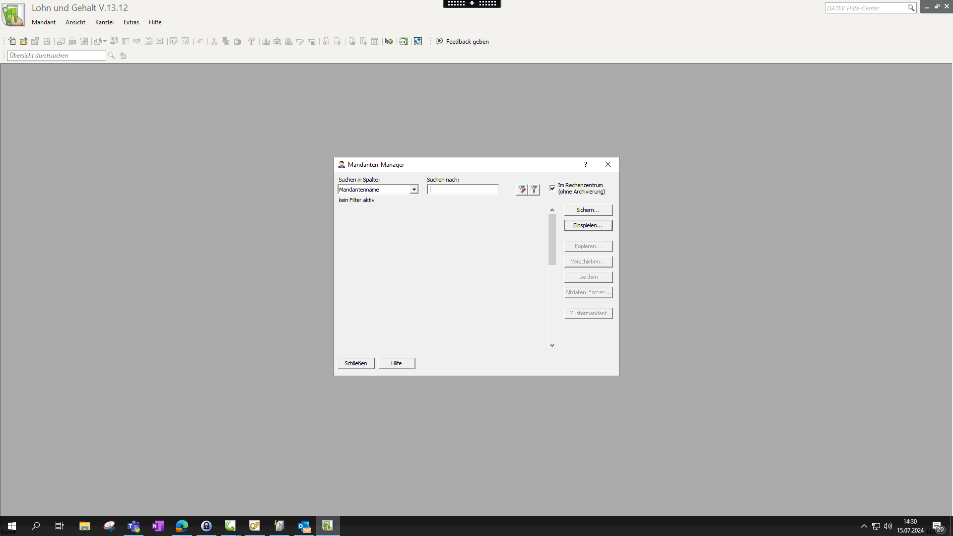Click the open Mandant folder icon
This screenshot has height=536, width=953.
click(23, 41)
